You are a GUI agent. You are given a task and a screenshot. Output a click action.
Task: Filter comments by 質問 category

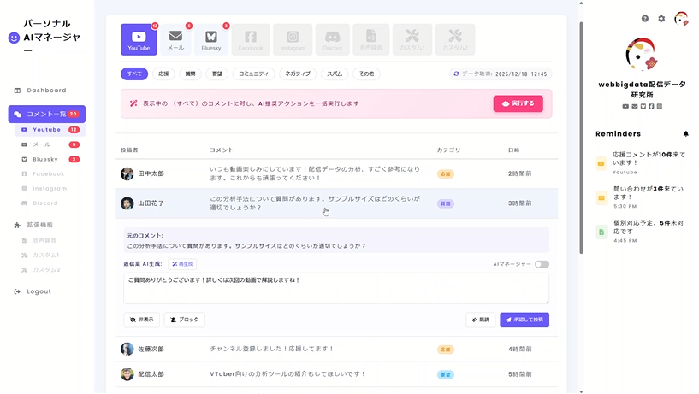point(190,74)
